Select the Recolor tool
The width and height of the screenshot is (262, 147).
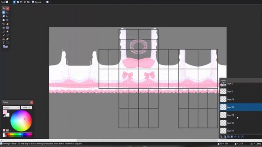pyautogui.click(x=7, y=39)
